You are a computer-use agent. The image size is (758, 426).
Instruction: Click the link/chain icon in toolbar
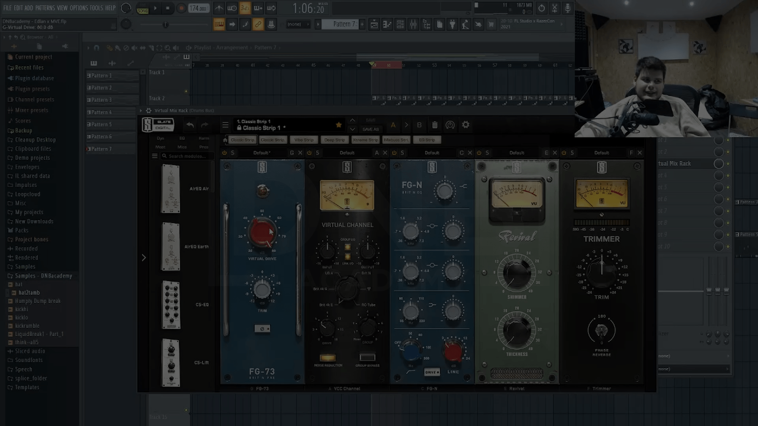pos(258,24)
